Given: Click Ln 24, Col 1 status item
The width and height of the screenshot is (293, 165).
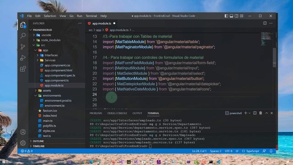Looking at the screenshot, I should [x=200, y=151].
